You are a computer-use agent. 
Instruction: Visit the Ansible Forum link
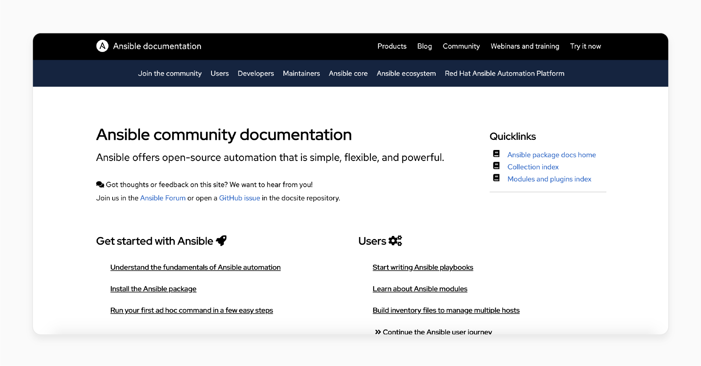click(x=163, y=198)
